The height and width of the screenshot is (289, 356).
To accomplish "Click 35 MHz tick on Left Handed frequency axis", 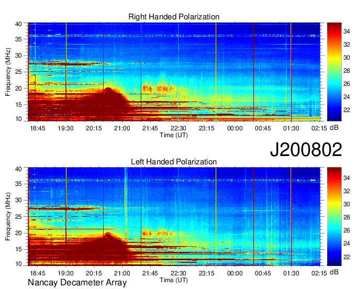I will [x=19, y=184].
